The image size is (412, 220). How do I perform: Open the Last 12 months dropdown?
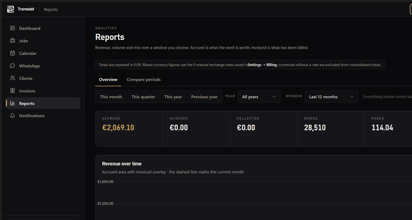pyautogui.click(x=332, y=97)
